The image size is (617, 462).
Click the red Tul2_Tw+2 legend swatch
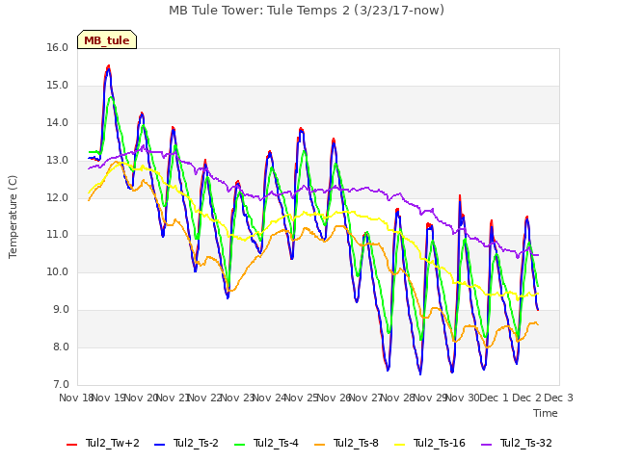click(x=71, y=445)
